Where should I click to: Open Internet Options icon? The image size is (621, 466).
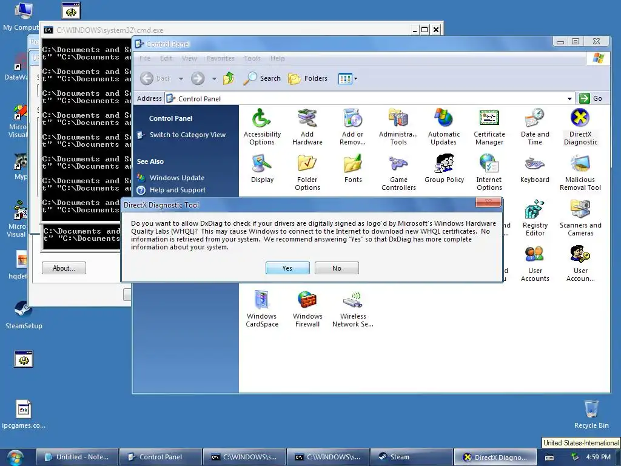click(x=489, y=172)
